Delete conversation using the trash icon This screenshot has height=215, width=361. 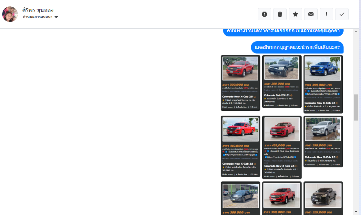[x=280, y=14]
